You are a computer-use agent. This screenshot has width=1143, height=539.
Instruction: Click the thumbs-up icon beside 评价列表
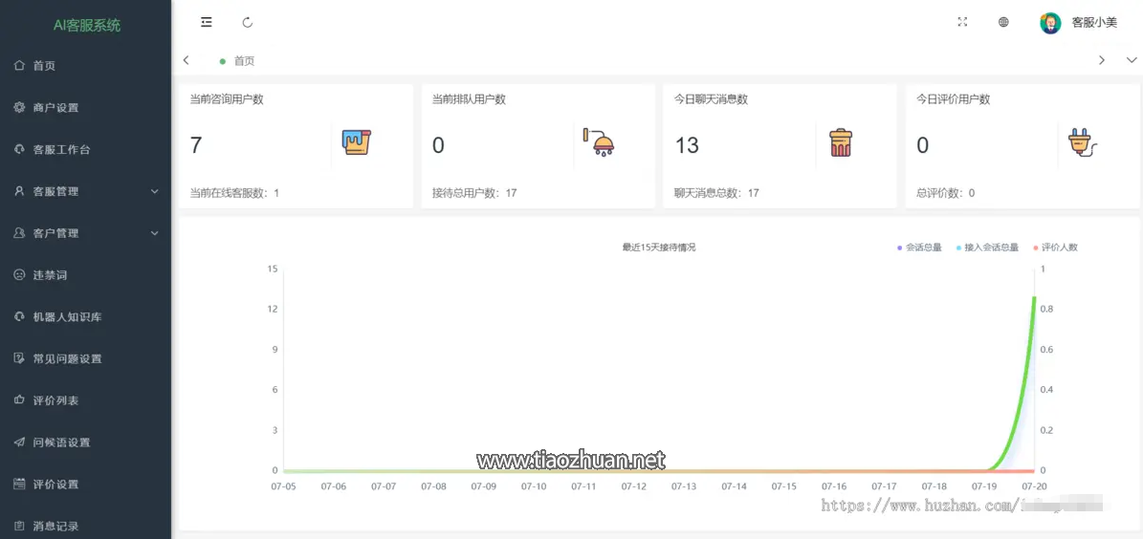tap(20, 399)
